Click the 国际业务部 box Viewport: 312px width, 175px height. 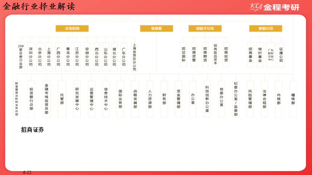(x=120, y=99)
